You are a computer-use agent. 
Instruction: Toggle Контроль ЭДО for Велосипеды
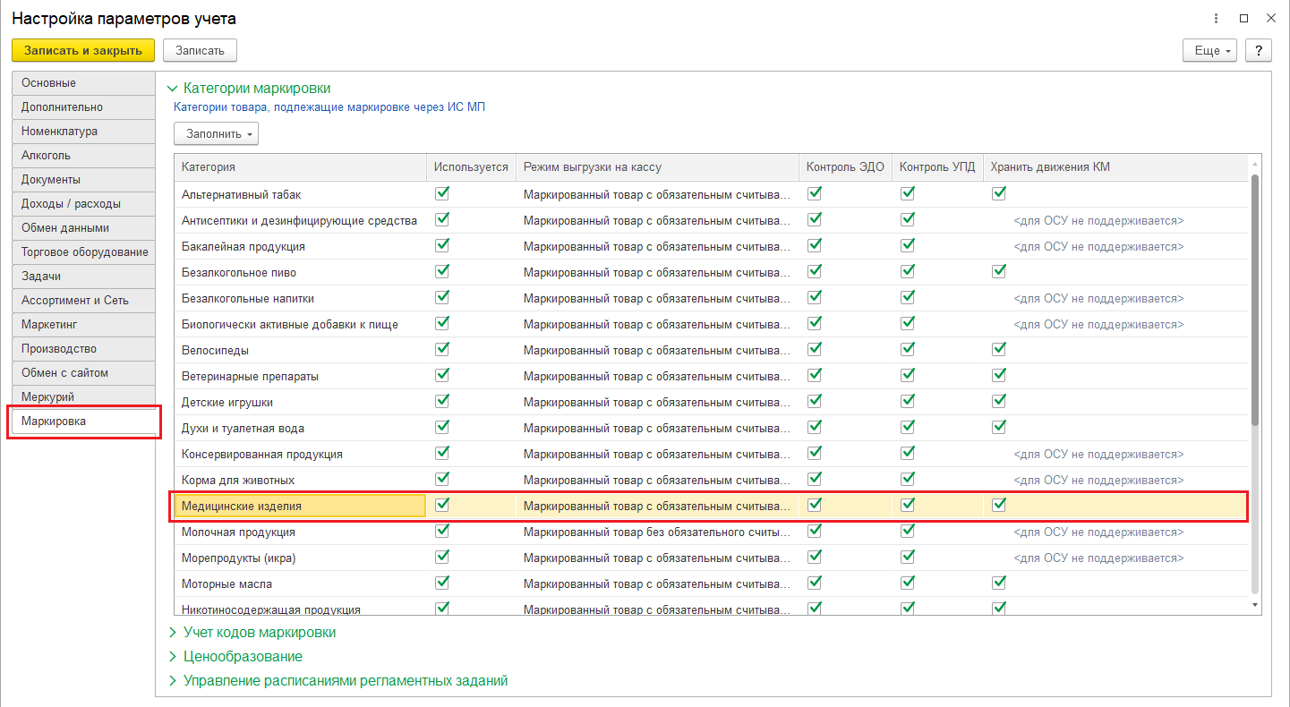815,349
